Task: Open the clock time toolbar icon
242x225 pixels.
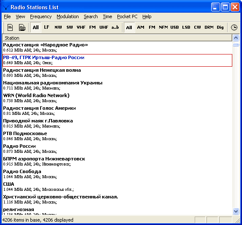Action: (x=234, y=27)
